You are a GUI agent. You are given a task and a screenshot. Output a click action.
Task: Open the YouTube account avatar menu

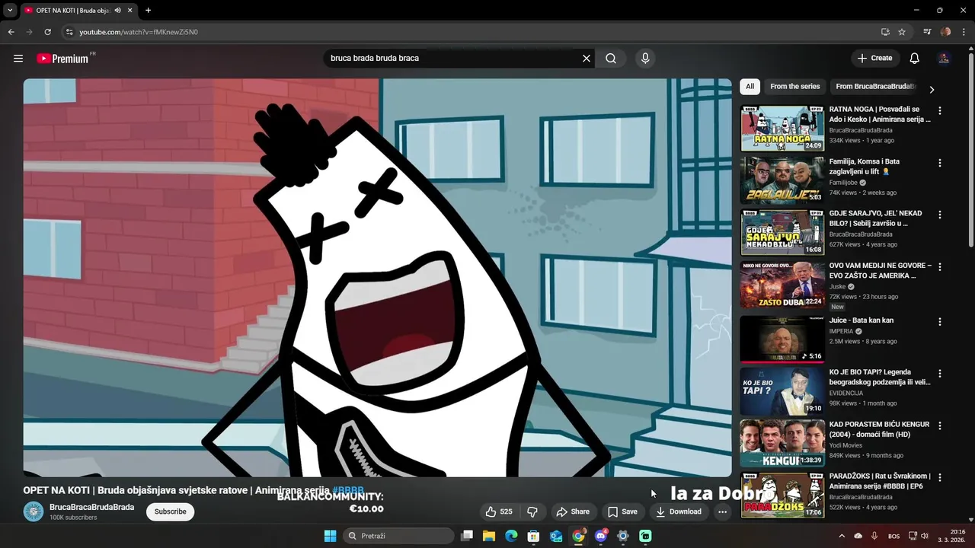click(x=944, y=59)
